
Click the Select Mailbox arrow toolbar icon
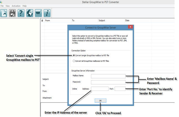click(4, 13)
